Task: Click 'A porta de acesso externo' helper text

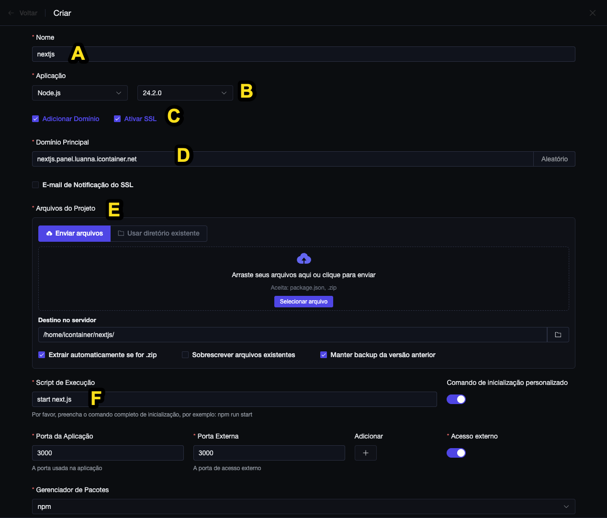Action: coord(227,468)
